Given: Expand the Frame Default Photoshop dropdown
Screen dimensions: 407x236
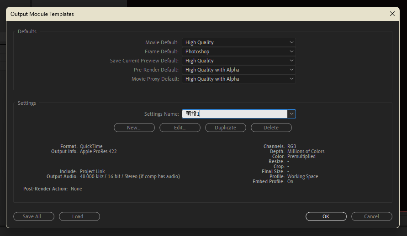Looking at the screenshot, I should click(x=238, y=51).
